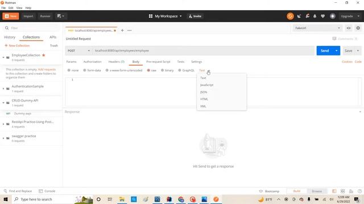Open the capture requests satellite icon
This screenshot has height=204, width=364.
point(299,16)
